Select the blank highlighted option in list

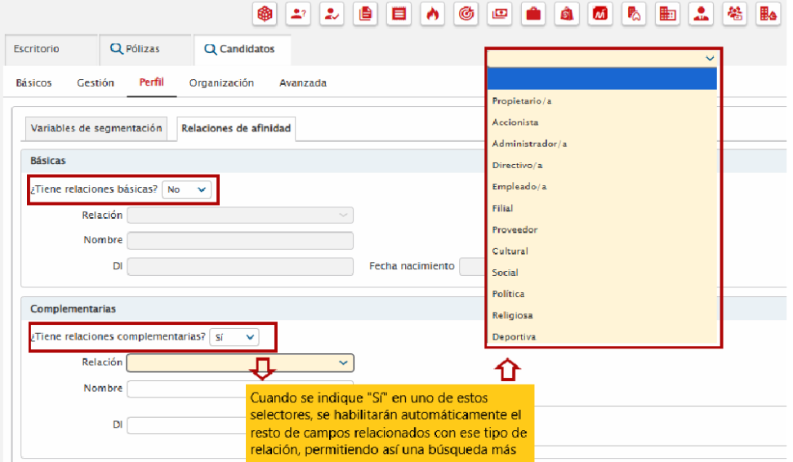coord(602,79)
